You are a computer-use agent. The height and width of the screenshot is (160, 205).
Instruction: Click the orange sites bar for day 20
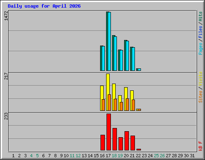[127, 104]
